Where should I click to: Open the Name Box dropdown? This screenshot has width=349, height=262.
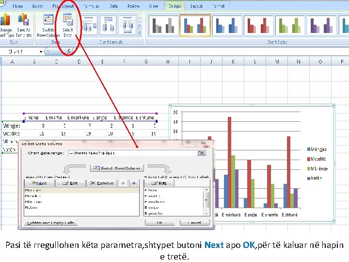41,52
